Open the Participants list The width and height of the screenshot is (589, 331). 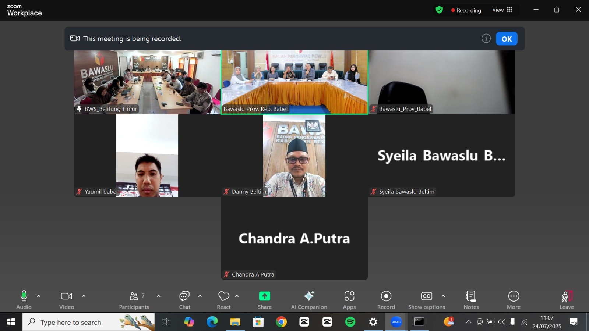click(x=134, y=300)
